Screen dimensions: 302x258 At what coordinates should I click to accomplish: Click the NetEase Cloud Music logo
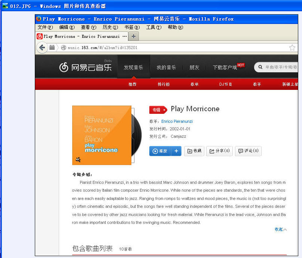[x=86, y=67]
